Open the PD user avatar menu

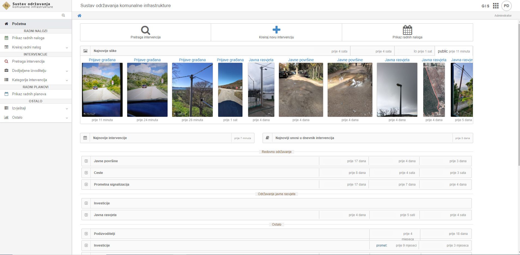(x=506, y=6)
